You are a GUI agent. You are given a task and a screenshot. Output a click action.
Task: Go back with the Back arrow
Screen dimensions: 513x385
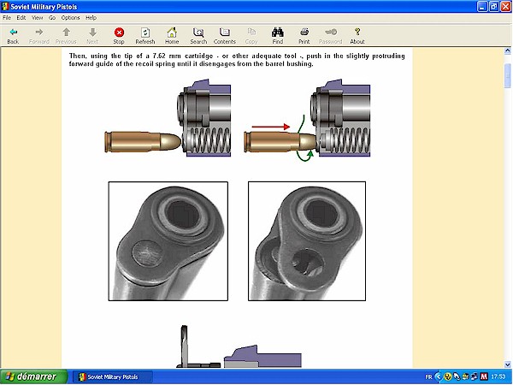point(13,36)
